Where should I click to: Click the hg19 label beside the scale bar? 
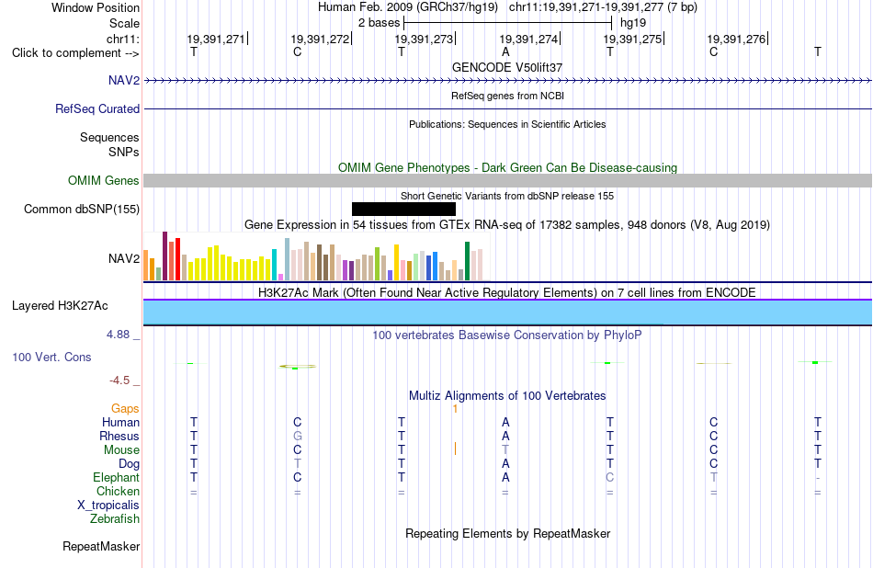(x=633, y=23)
